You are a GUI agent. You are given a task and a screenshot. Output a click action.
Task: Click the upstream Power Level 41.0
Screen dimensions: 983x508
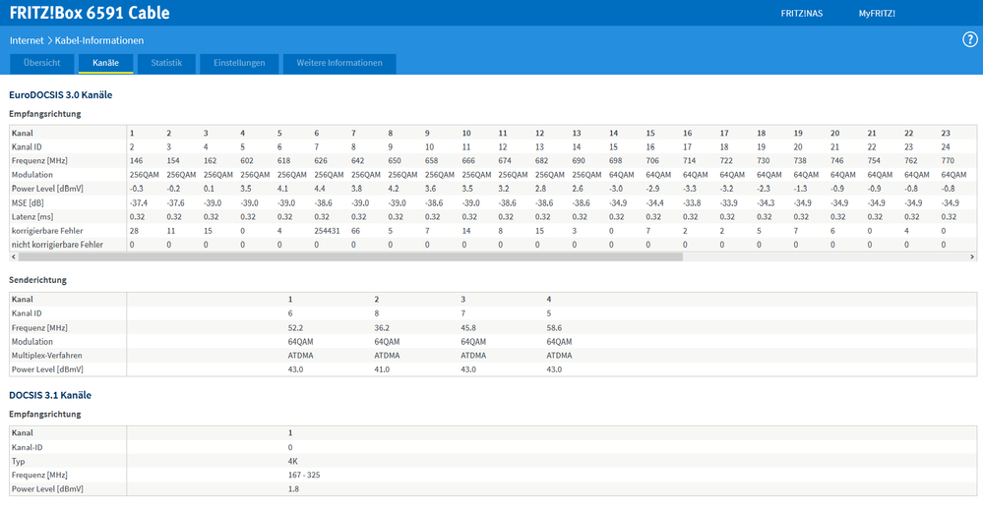point(382,369)
